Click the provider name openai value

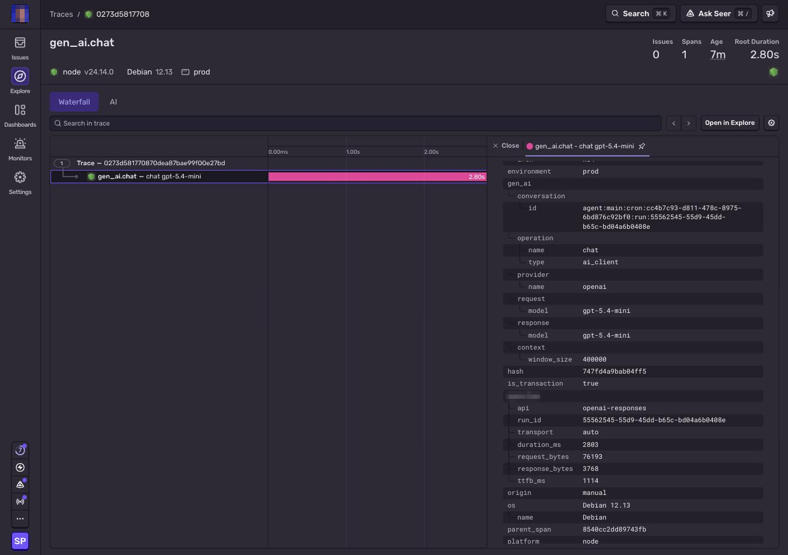[x=595, y=287]
